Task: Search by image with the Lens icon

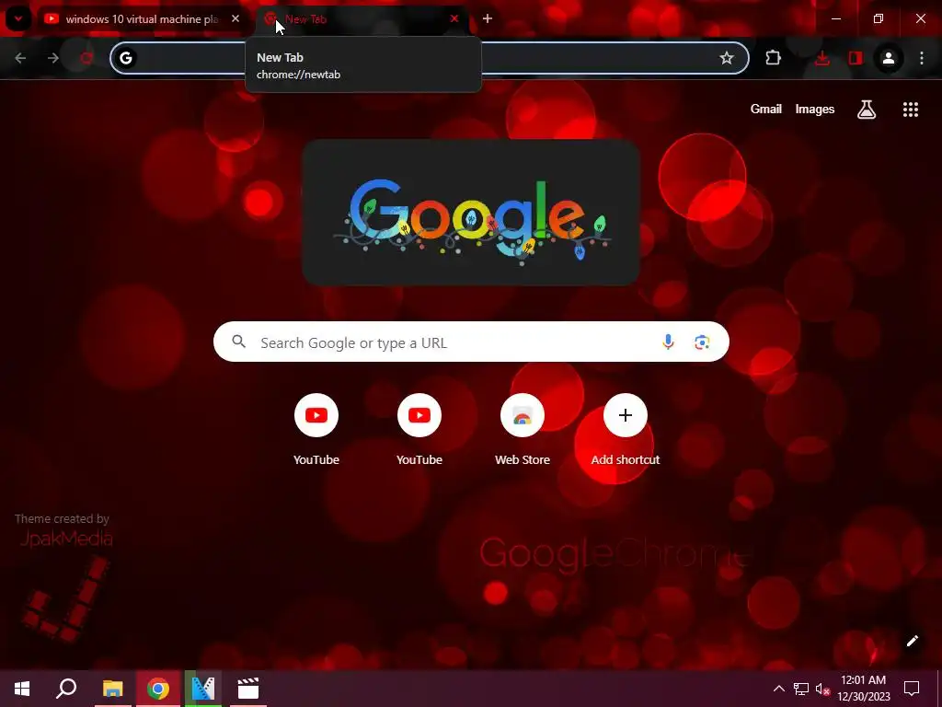Action: [702, 342]
